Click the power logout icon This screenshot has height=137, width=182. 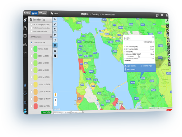25,102
